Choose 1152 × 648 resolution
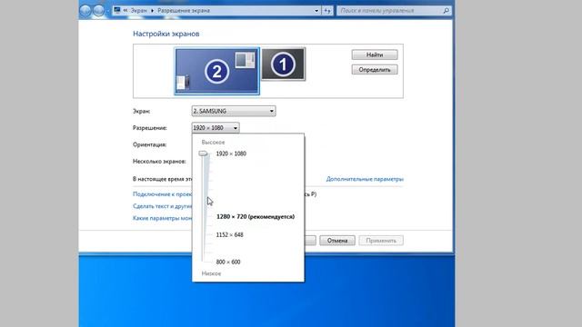Viewport: 582px width, 327px height. (229, 234)
